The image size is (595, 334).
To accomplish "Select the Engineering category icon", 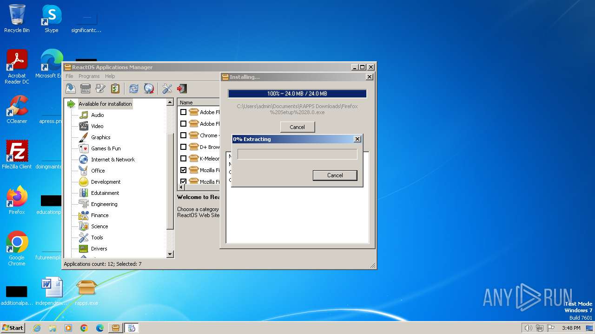I will tap(84, 204).
